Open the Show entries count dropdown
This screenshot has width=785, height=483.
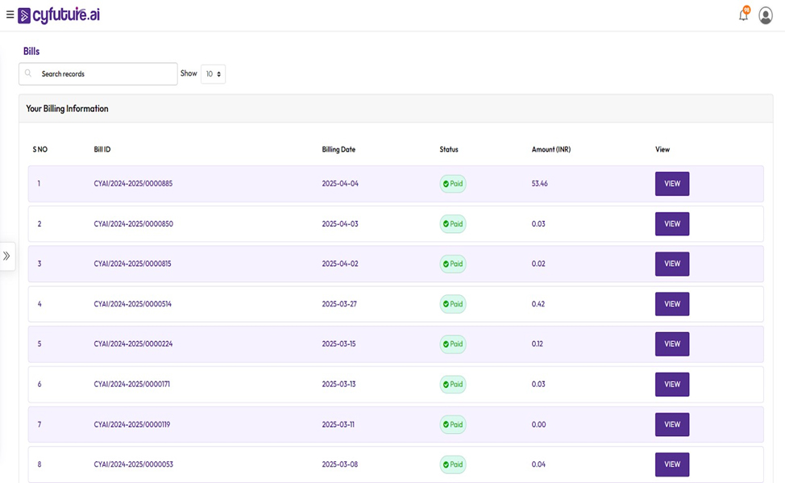[x=213, y=74]
